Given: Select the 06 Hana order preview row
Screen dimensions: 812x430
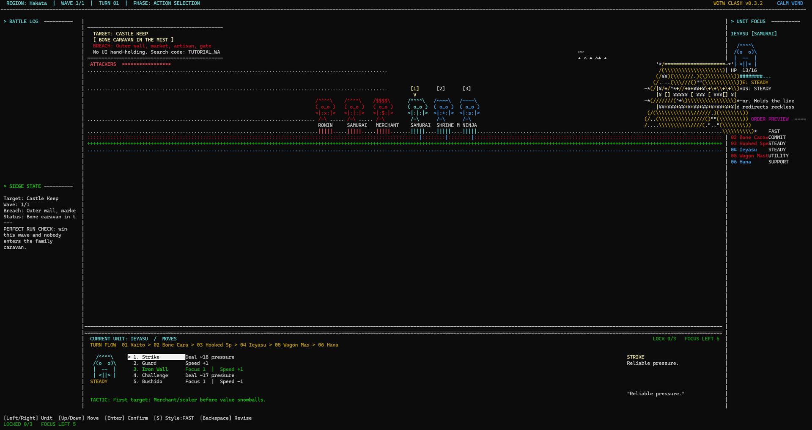Looking at the screenshot, I should tap(760, 162).
